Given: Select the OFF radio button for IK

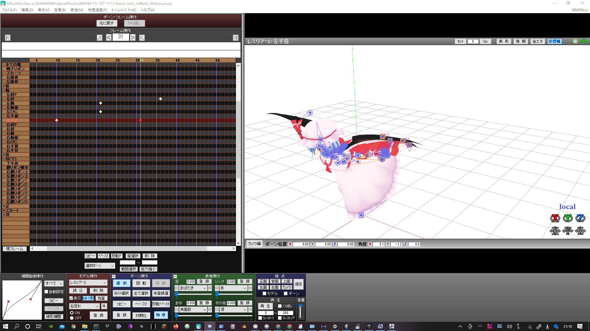Looking at the screenshot, I should pos(72,318).
